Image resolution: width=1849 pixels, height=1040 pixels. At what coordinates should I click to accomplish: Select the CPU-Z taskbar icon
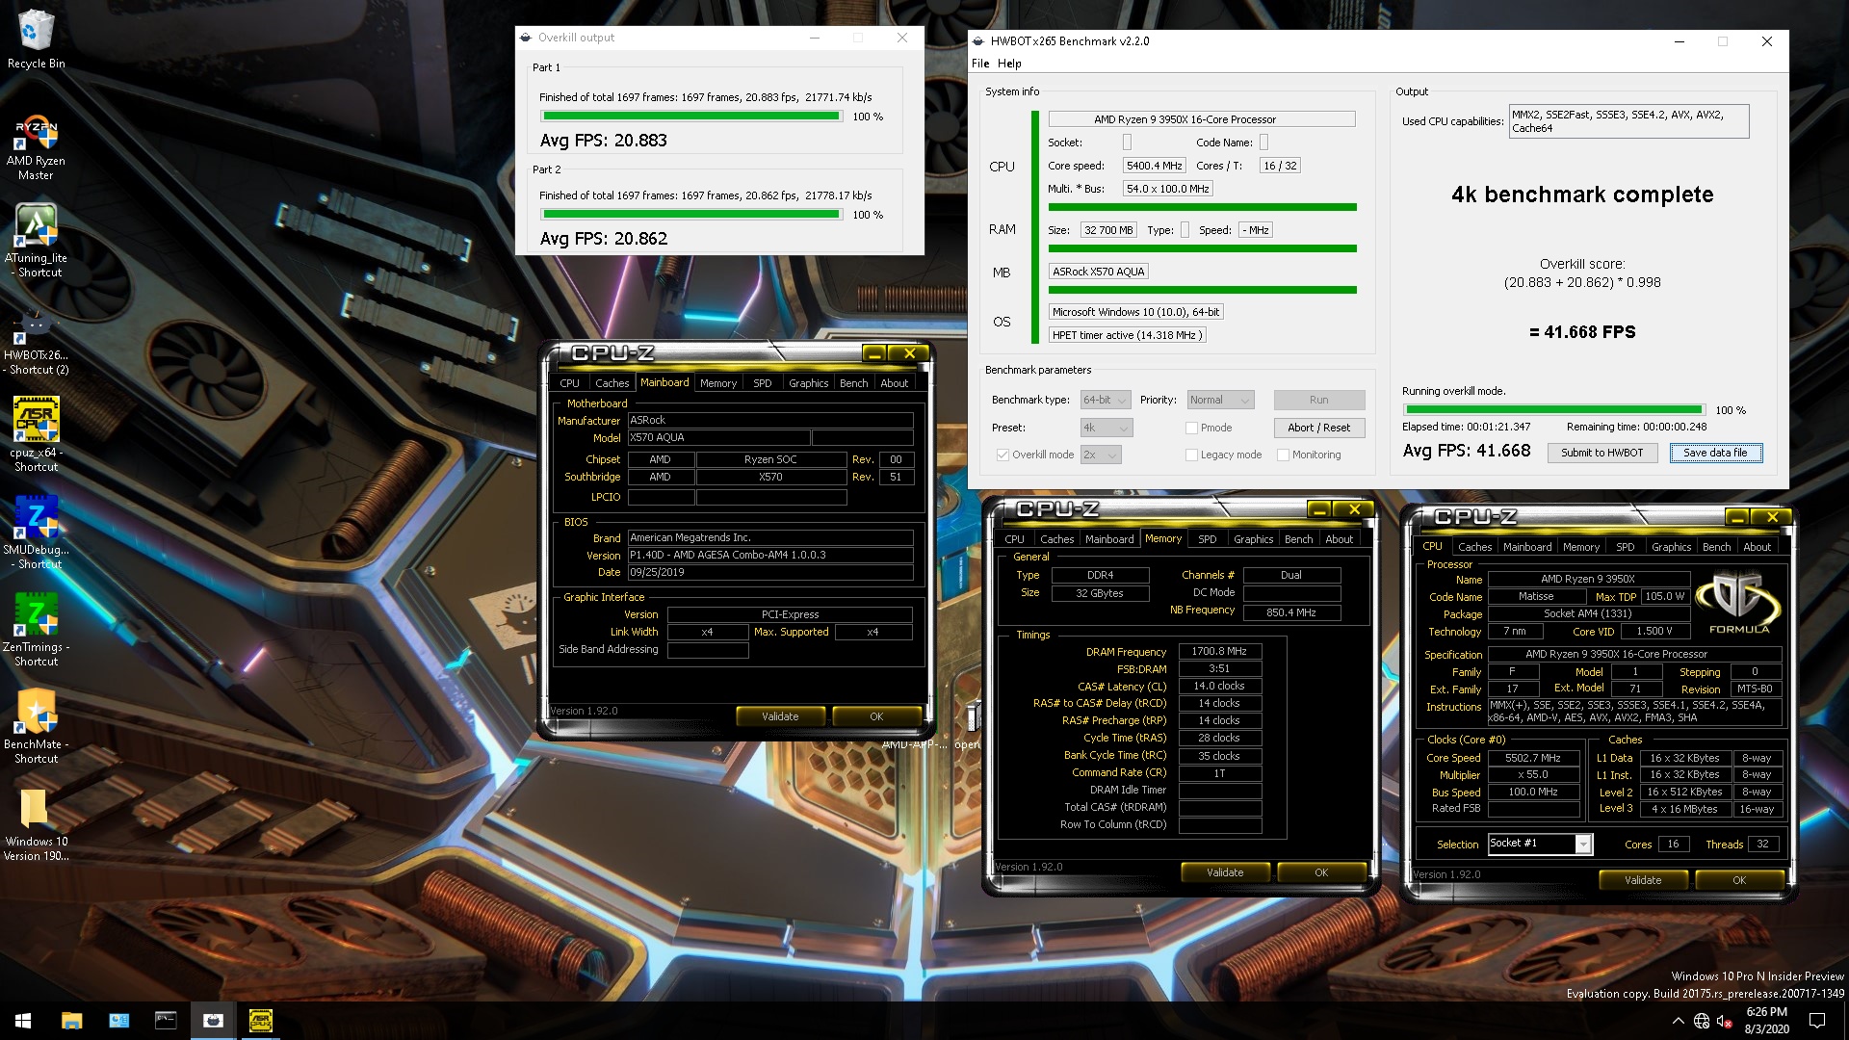click(x=260, y=1021)
